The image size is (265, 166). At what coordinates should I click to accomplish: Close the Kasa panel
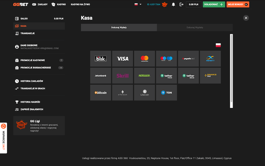246,18
